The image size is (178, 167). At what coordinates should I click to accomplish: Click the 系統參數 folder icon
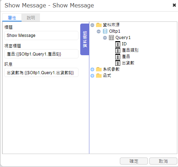pos(99,69)
